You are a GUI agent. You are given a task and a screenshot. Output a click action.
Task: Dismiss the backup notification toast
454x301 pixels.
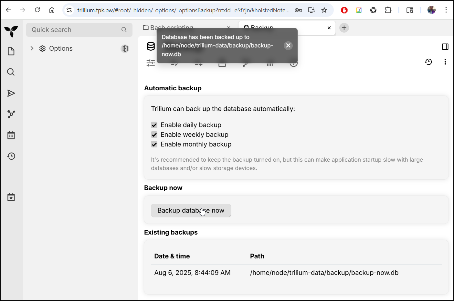tap(288, 45)
